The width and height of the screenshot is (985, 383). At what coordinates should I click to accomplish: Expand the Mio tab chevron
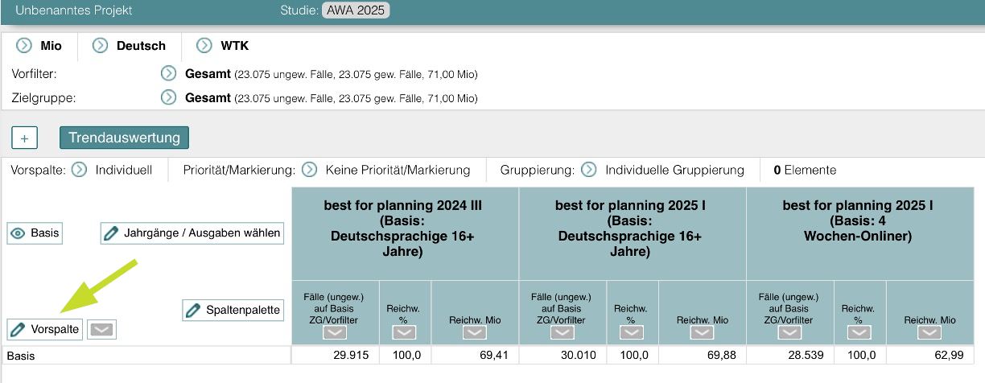(24, 46)
